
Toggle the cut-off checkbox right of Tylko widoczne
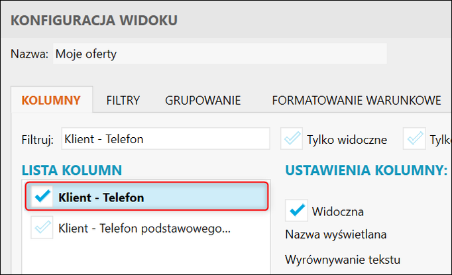point(417,139)
